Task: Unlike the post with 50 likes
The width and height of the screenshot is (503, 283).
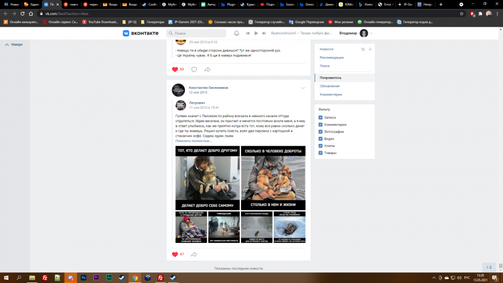Action: coord(175,69)
